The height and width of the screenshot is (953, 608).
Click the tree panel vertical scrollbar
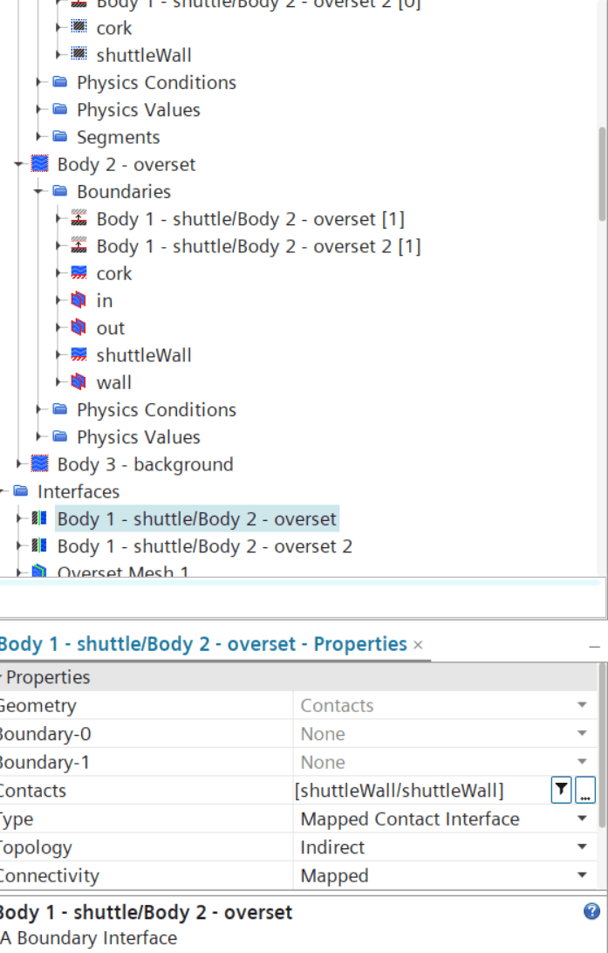click(603, 174)
